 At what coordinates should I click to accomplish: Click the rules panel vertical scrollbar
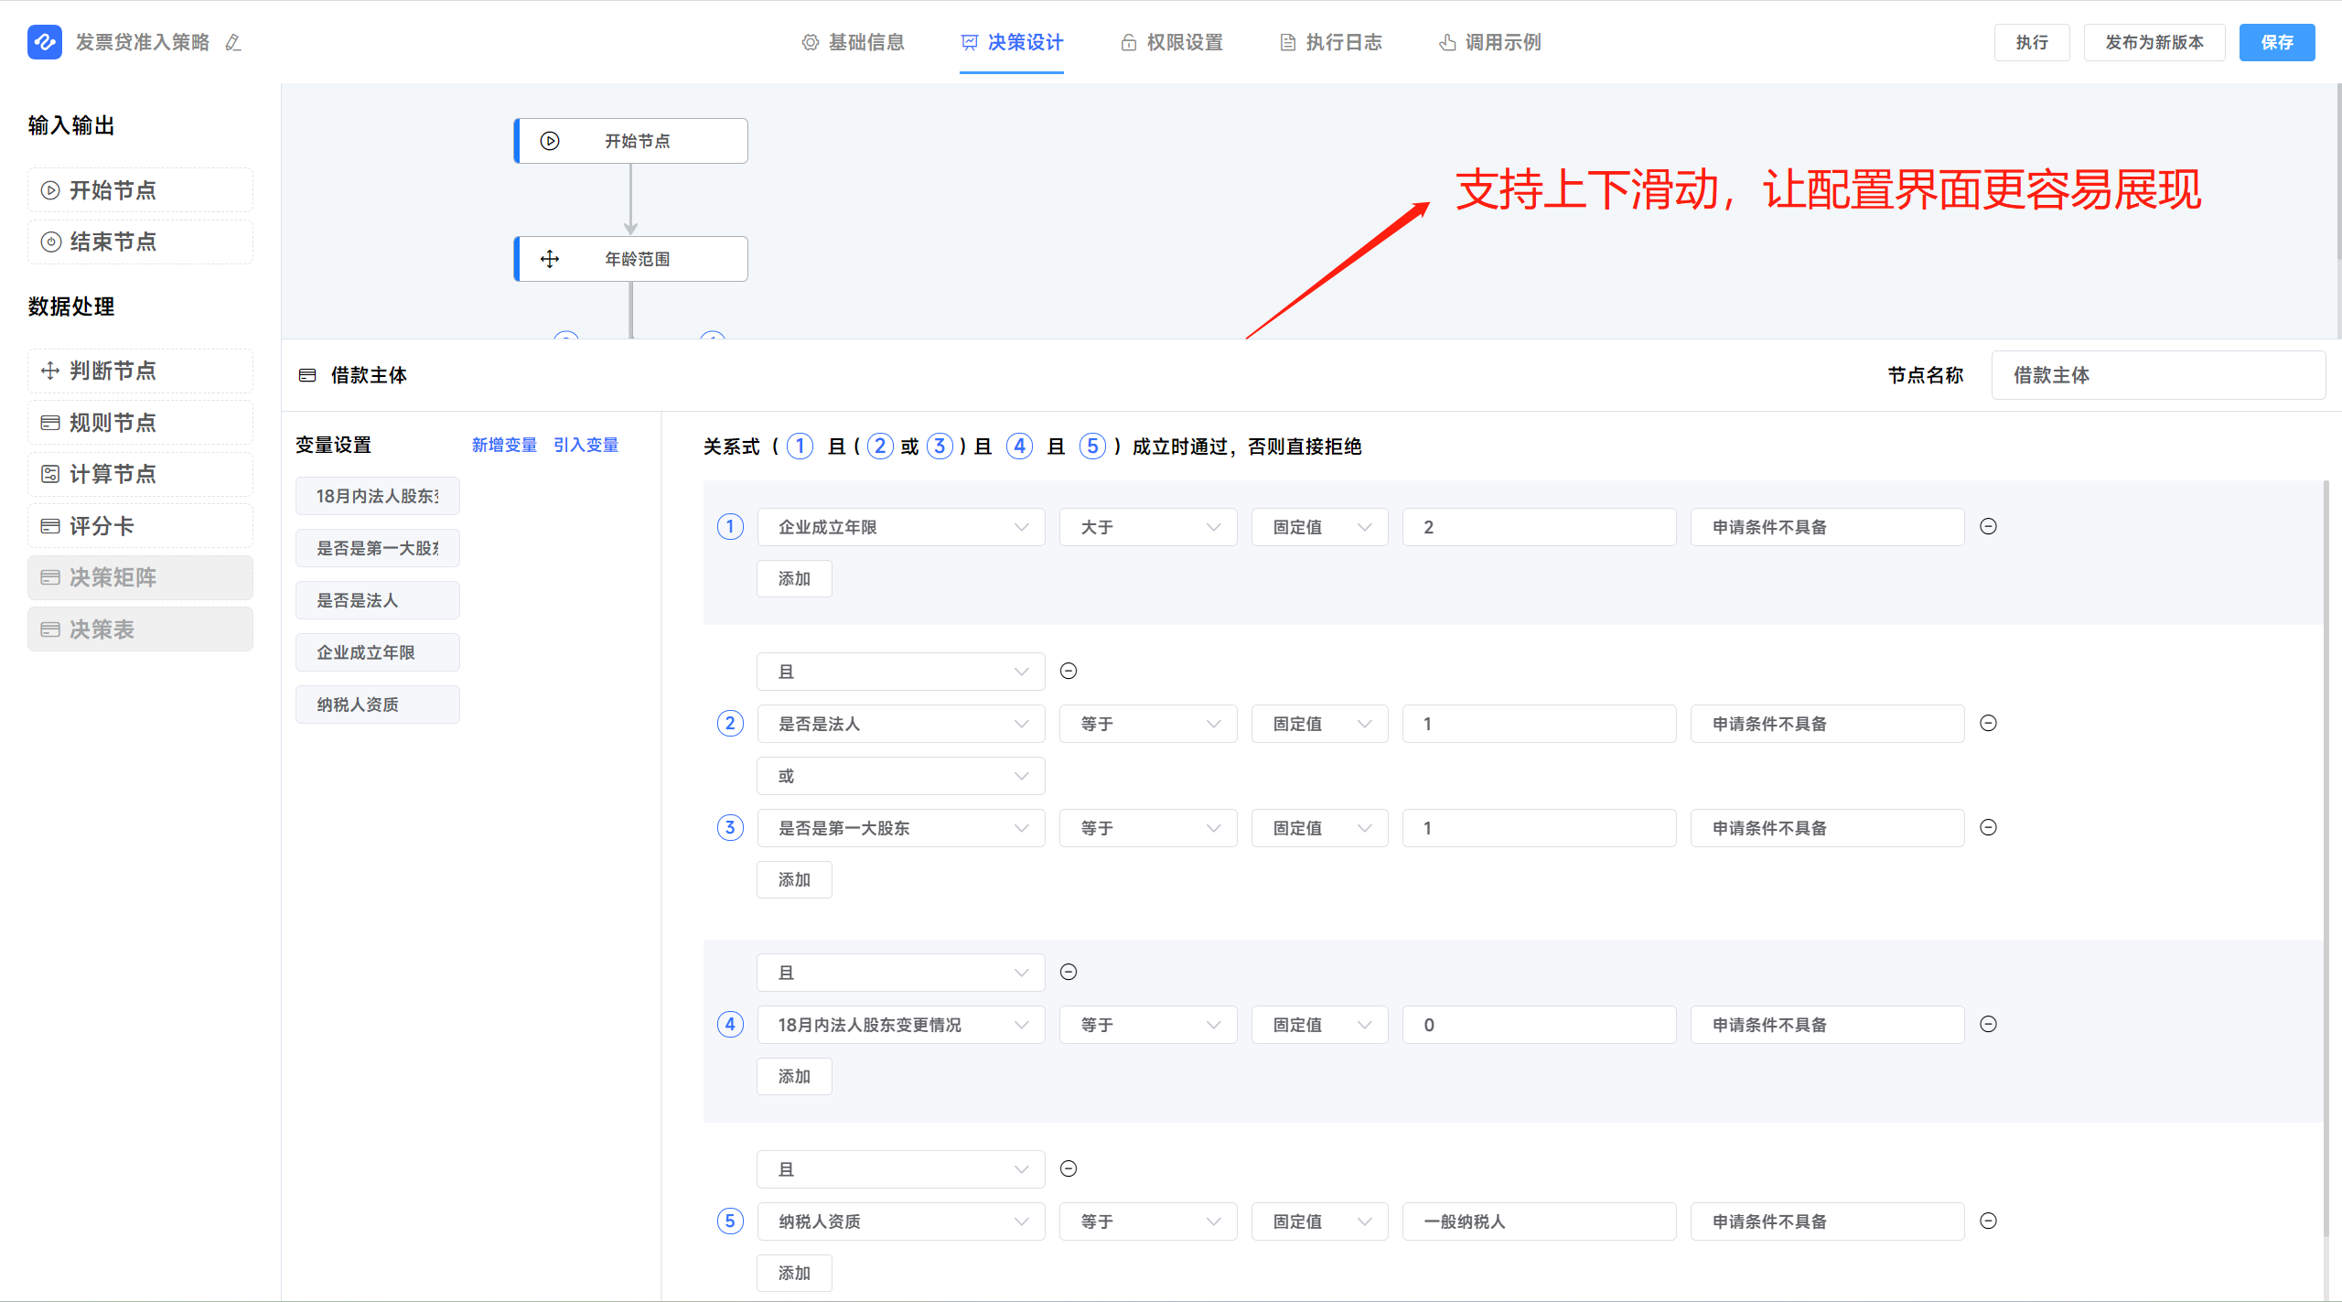pyautogui.click(x=2326, y=860)
